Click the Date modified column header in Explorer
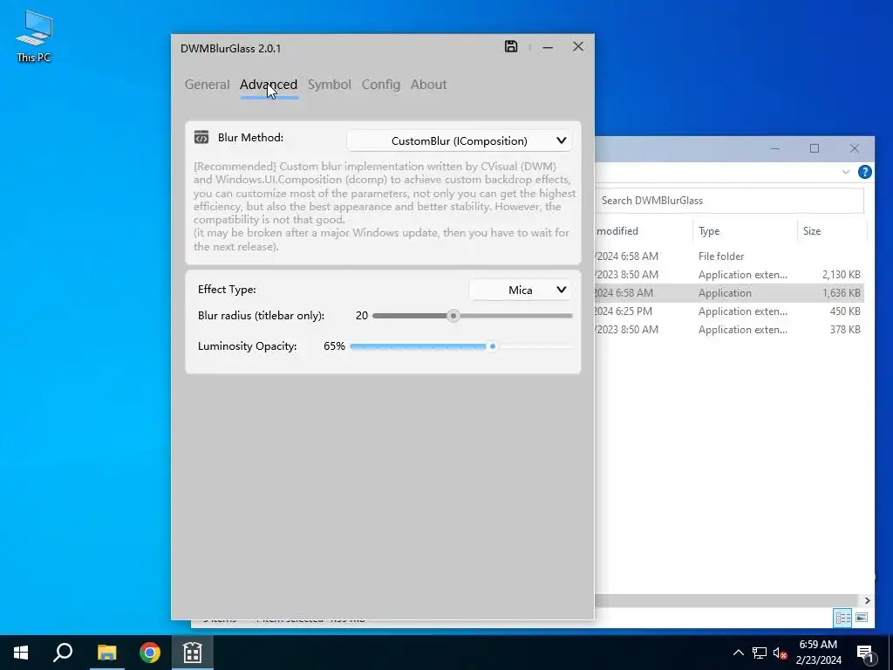The width and height of the screenshot is (893, 670). pyautogui.click(x=644, y=231)
